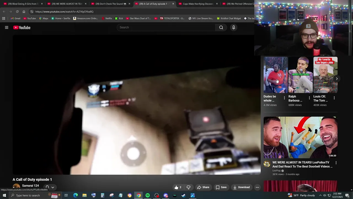353x199 pixels.
Task: Open Chrome apps grid in bookmarks bar
Action: [4, 19]
